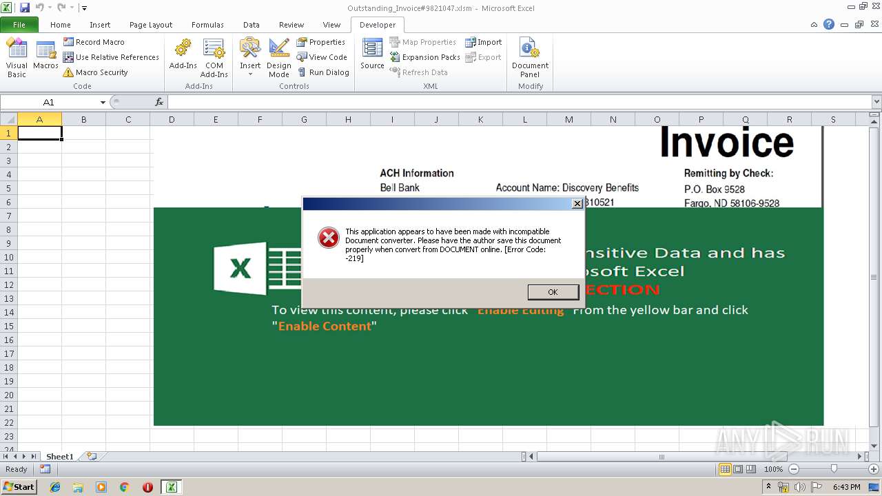The width and height of the screenshot is (882, 496).
Task: Click the horizontal scrollbar thumb
Action: (x=661, y=456)
